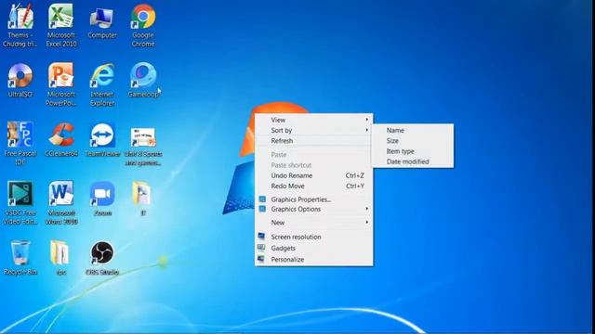
Task: Open Graphics Properties from context menu
Action: click(314, 199)
